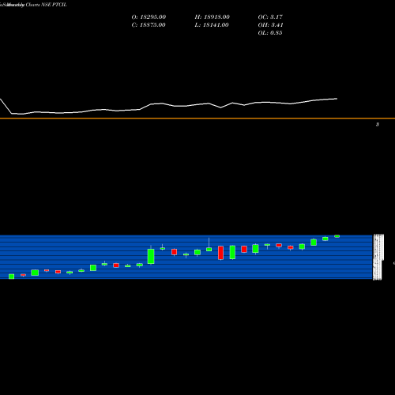Screen dimensions: 395x395
Task: Click the last green candlestick at the chart's end
Action: [x=337, y=236]
